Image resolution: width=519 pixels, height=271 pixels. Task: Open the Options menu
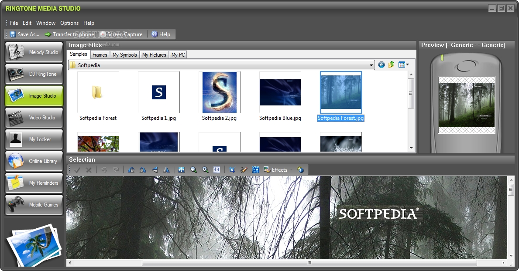coord(69,23)
